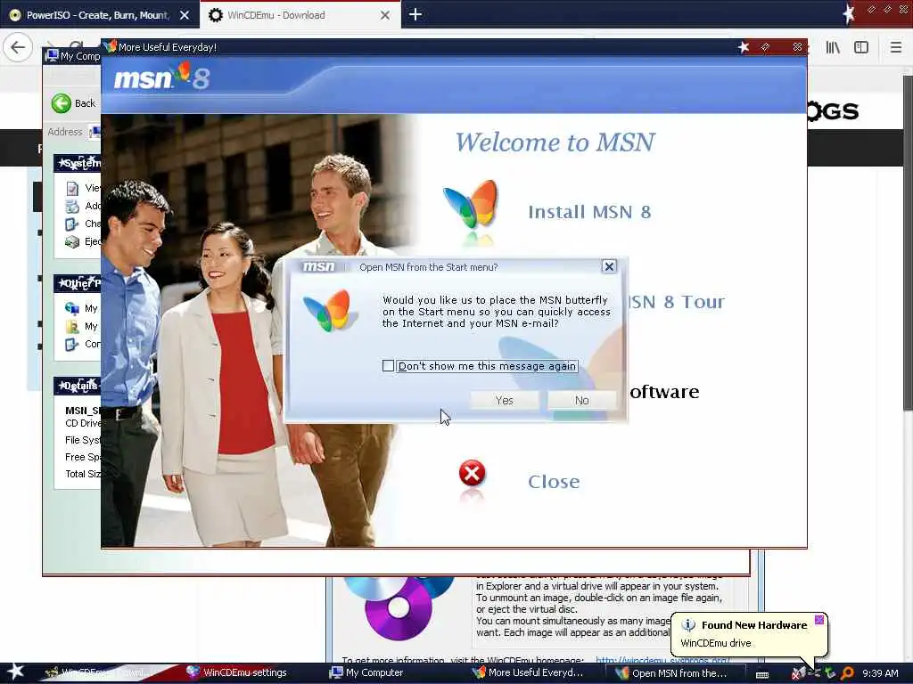The image size is (913, 684).
Task: Select My Computer in the taskbar
Action: point(374,672)
